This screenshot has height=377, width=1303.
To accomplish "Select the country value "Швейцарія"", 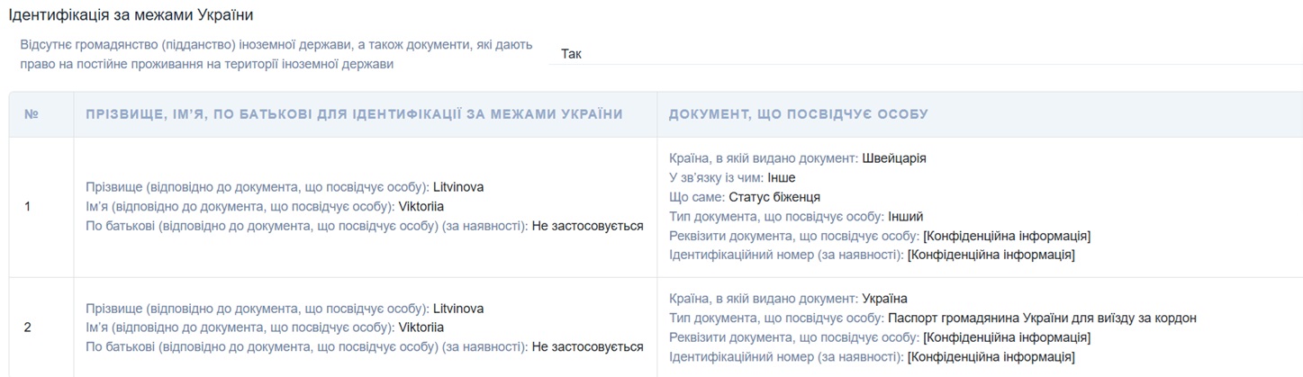I will (x=893, y=158).
